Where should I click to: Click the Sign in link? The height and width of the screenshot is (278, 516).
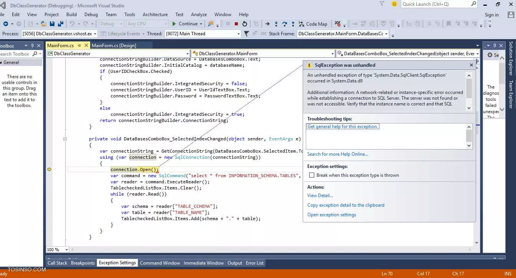click(491, 15)
